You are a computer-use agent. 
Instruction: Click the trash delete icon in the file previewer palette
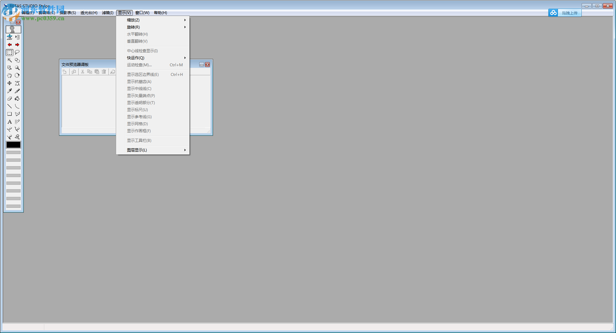[x=104, y=72]
